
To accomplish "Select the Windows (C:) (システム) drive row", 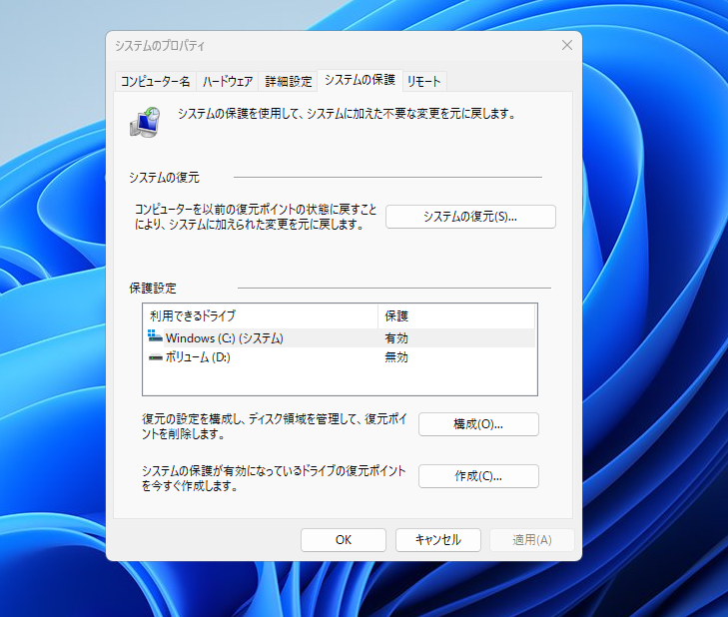I will pos(340,338).
